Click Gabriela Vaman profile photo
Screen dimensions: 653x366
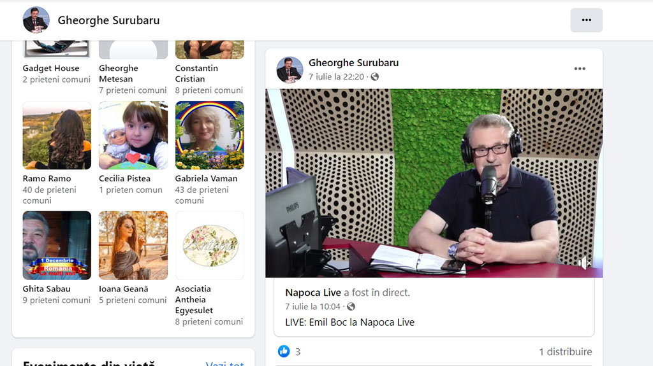[209, 135]
